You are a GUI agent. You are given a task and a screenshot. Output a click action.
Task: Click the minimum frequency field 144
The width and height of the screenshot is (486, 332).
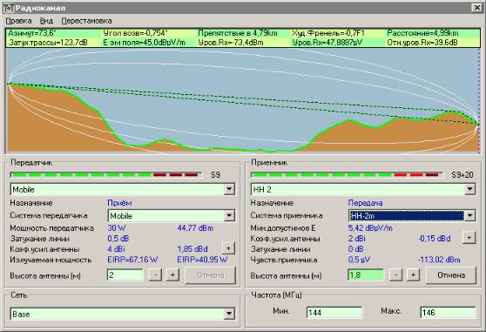[334, 313]
